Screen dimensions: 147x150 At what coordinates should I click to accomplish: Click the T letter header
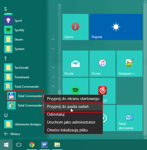[5, 59]
